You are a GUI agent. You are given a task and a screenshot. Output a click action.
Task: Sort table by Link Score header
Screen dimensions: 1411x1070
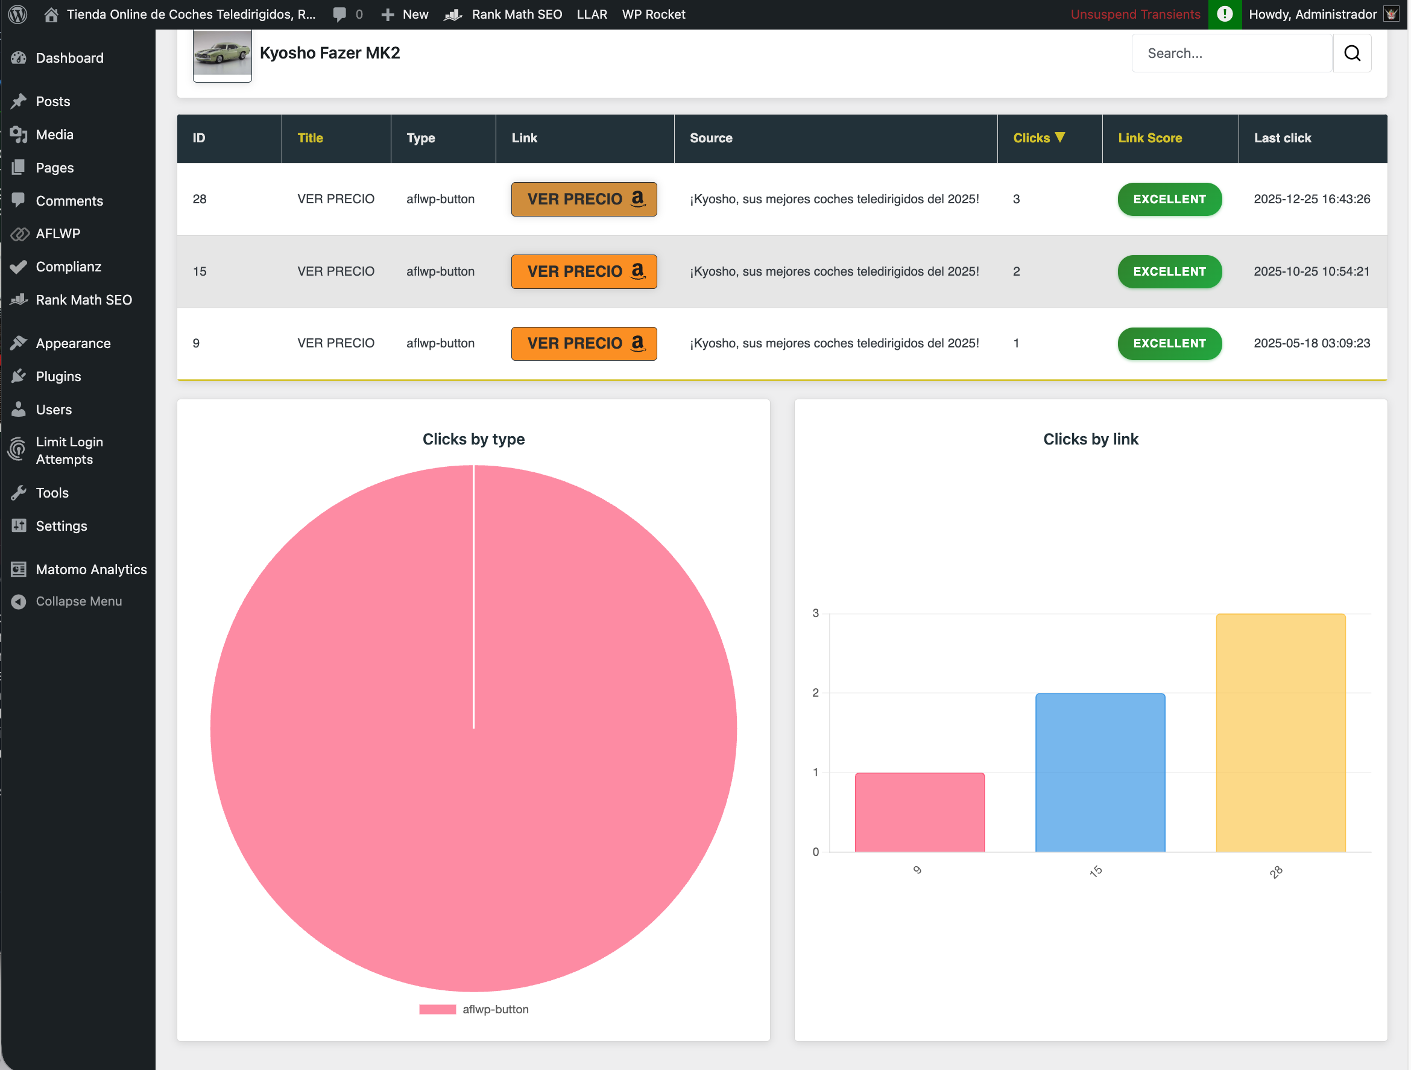(1149, 138)
